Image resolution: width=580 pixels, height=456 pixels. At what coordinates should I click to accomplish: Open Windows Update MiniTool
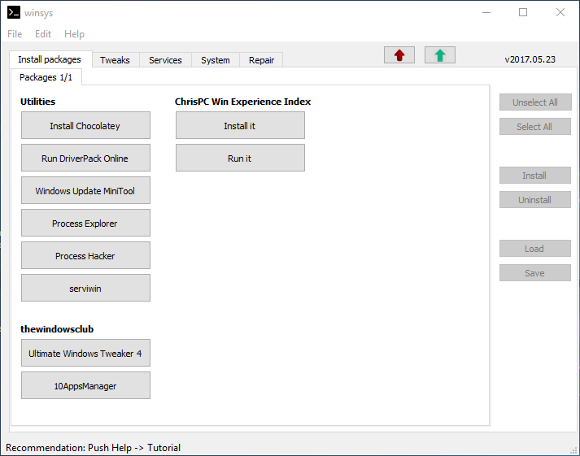85,190
